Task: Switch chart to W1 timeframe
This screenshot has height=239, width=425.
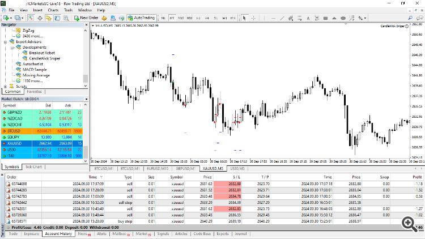Action: 224,18
